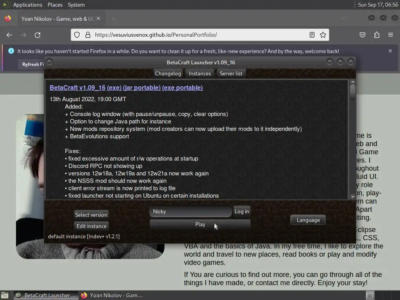
Task: Open Firefox tracking protection shield icon
Action: click(77, 35)
